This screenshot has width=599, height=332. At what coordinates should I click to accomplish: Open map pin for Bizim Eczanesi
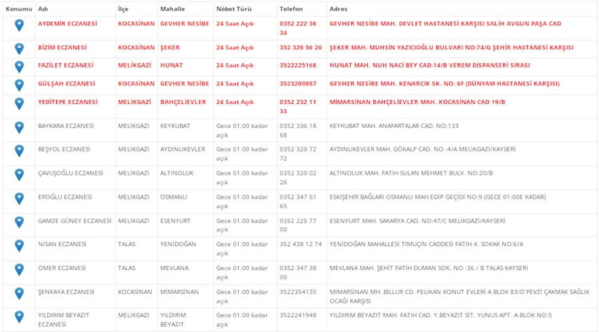click(19, 49)
